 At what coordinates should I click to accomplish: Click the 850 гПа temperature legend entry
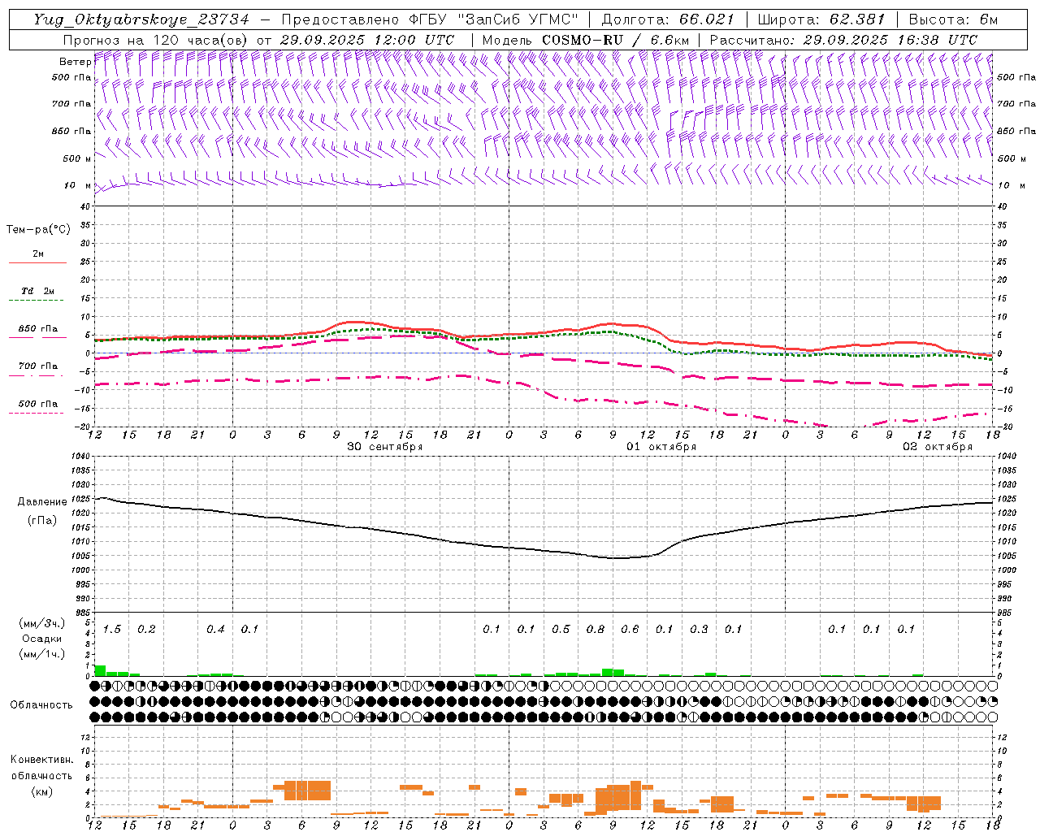37,329
